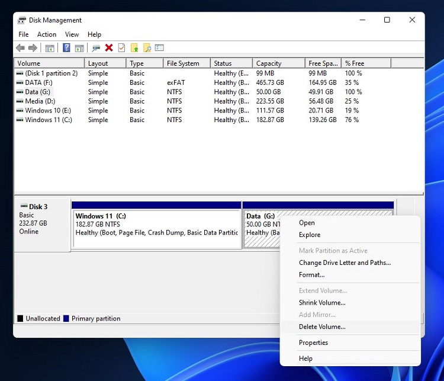Select the Windows 10 (E:) volume name

click(48, 110)
